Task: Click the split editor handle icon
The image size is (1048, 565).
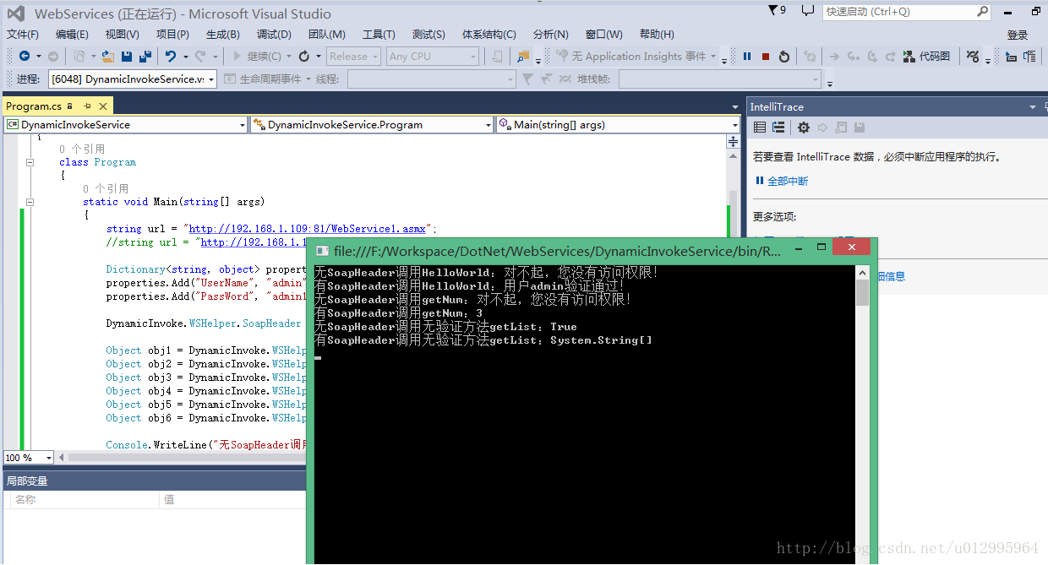Action: 733,143
